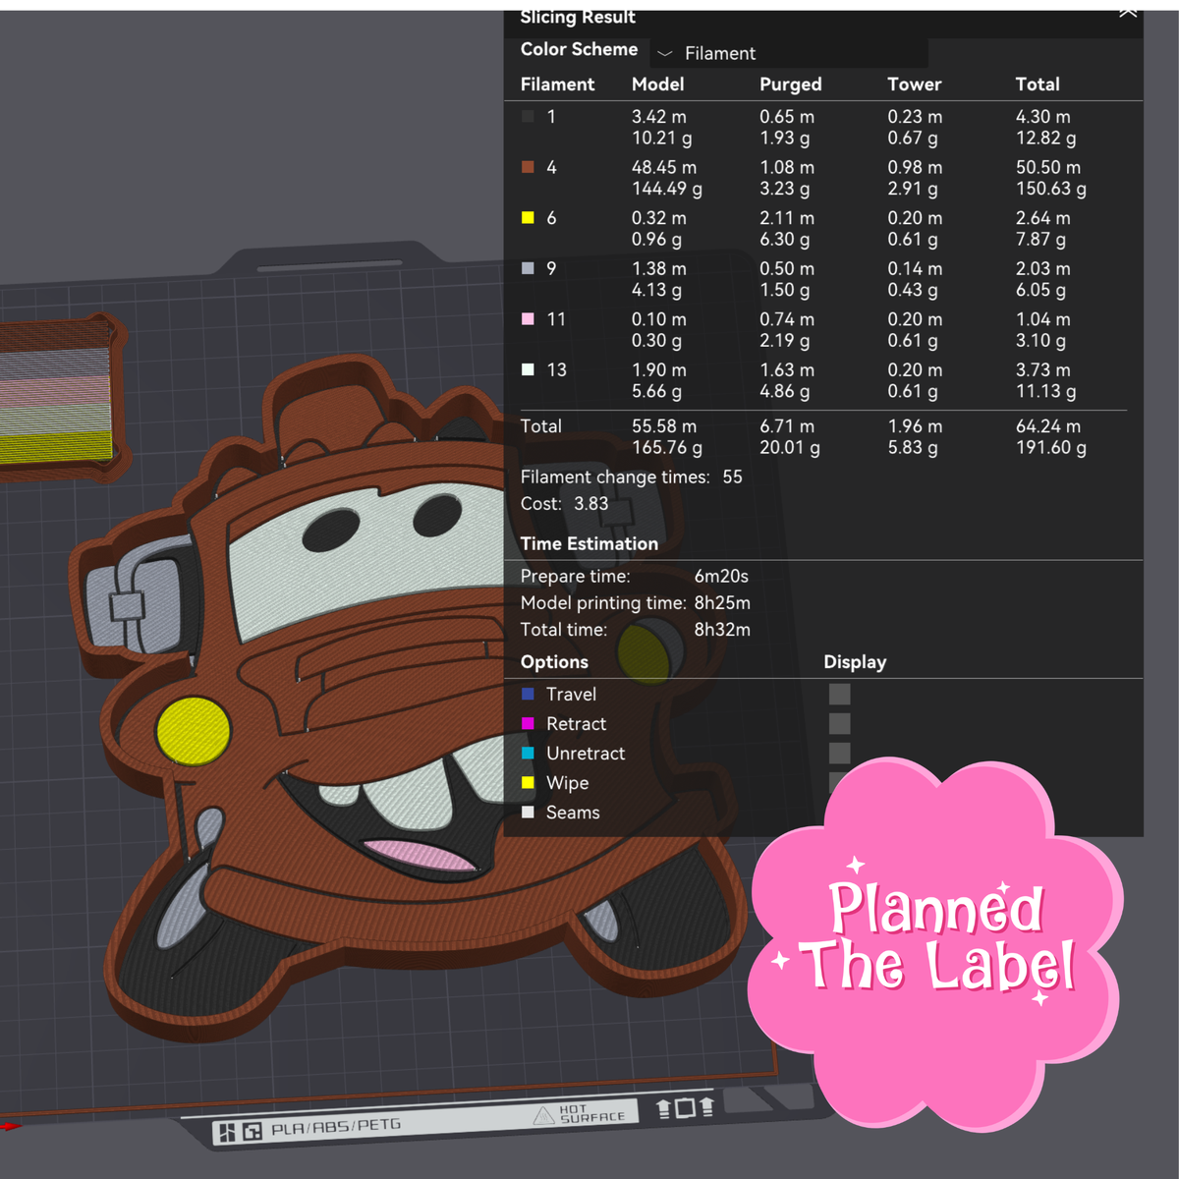Click the yellow Wipe color swatch
This screenshot has width=1179, height=1179.
point(528,783)
